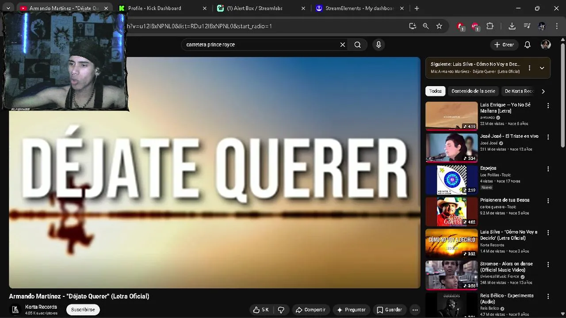Click the Déjate Querer video player
This screenshot has width=566, height=318.
tap(214, 172)
